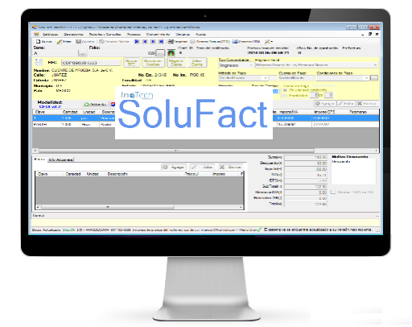The height and width of the screenshot is (327, 412).
Task: Open the Operaciones menu
Action: tap(73, 35)
